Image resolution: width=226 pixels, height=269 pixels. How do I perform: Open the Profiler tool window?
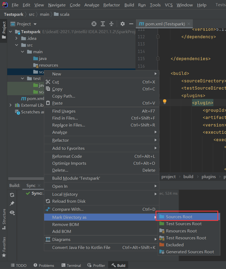(96, 266)
